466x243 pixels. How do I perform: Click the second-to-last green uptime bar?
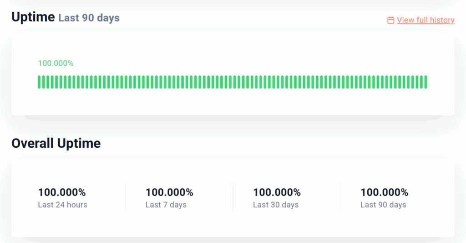[421, 82]
